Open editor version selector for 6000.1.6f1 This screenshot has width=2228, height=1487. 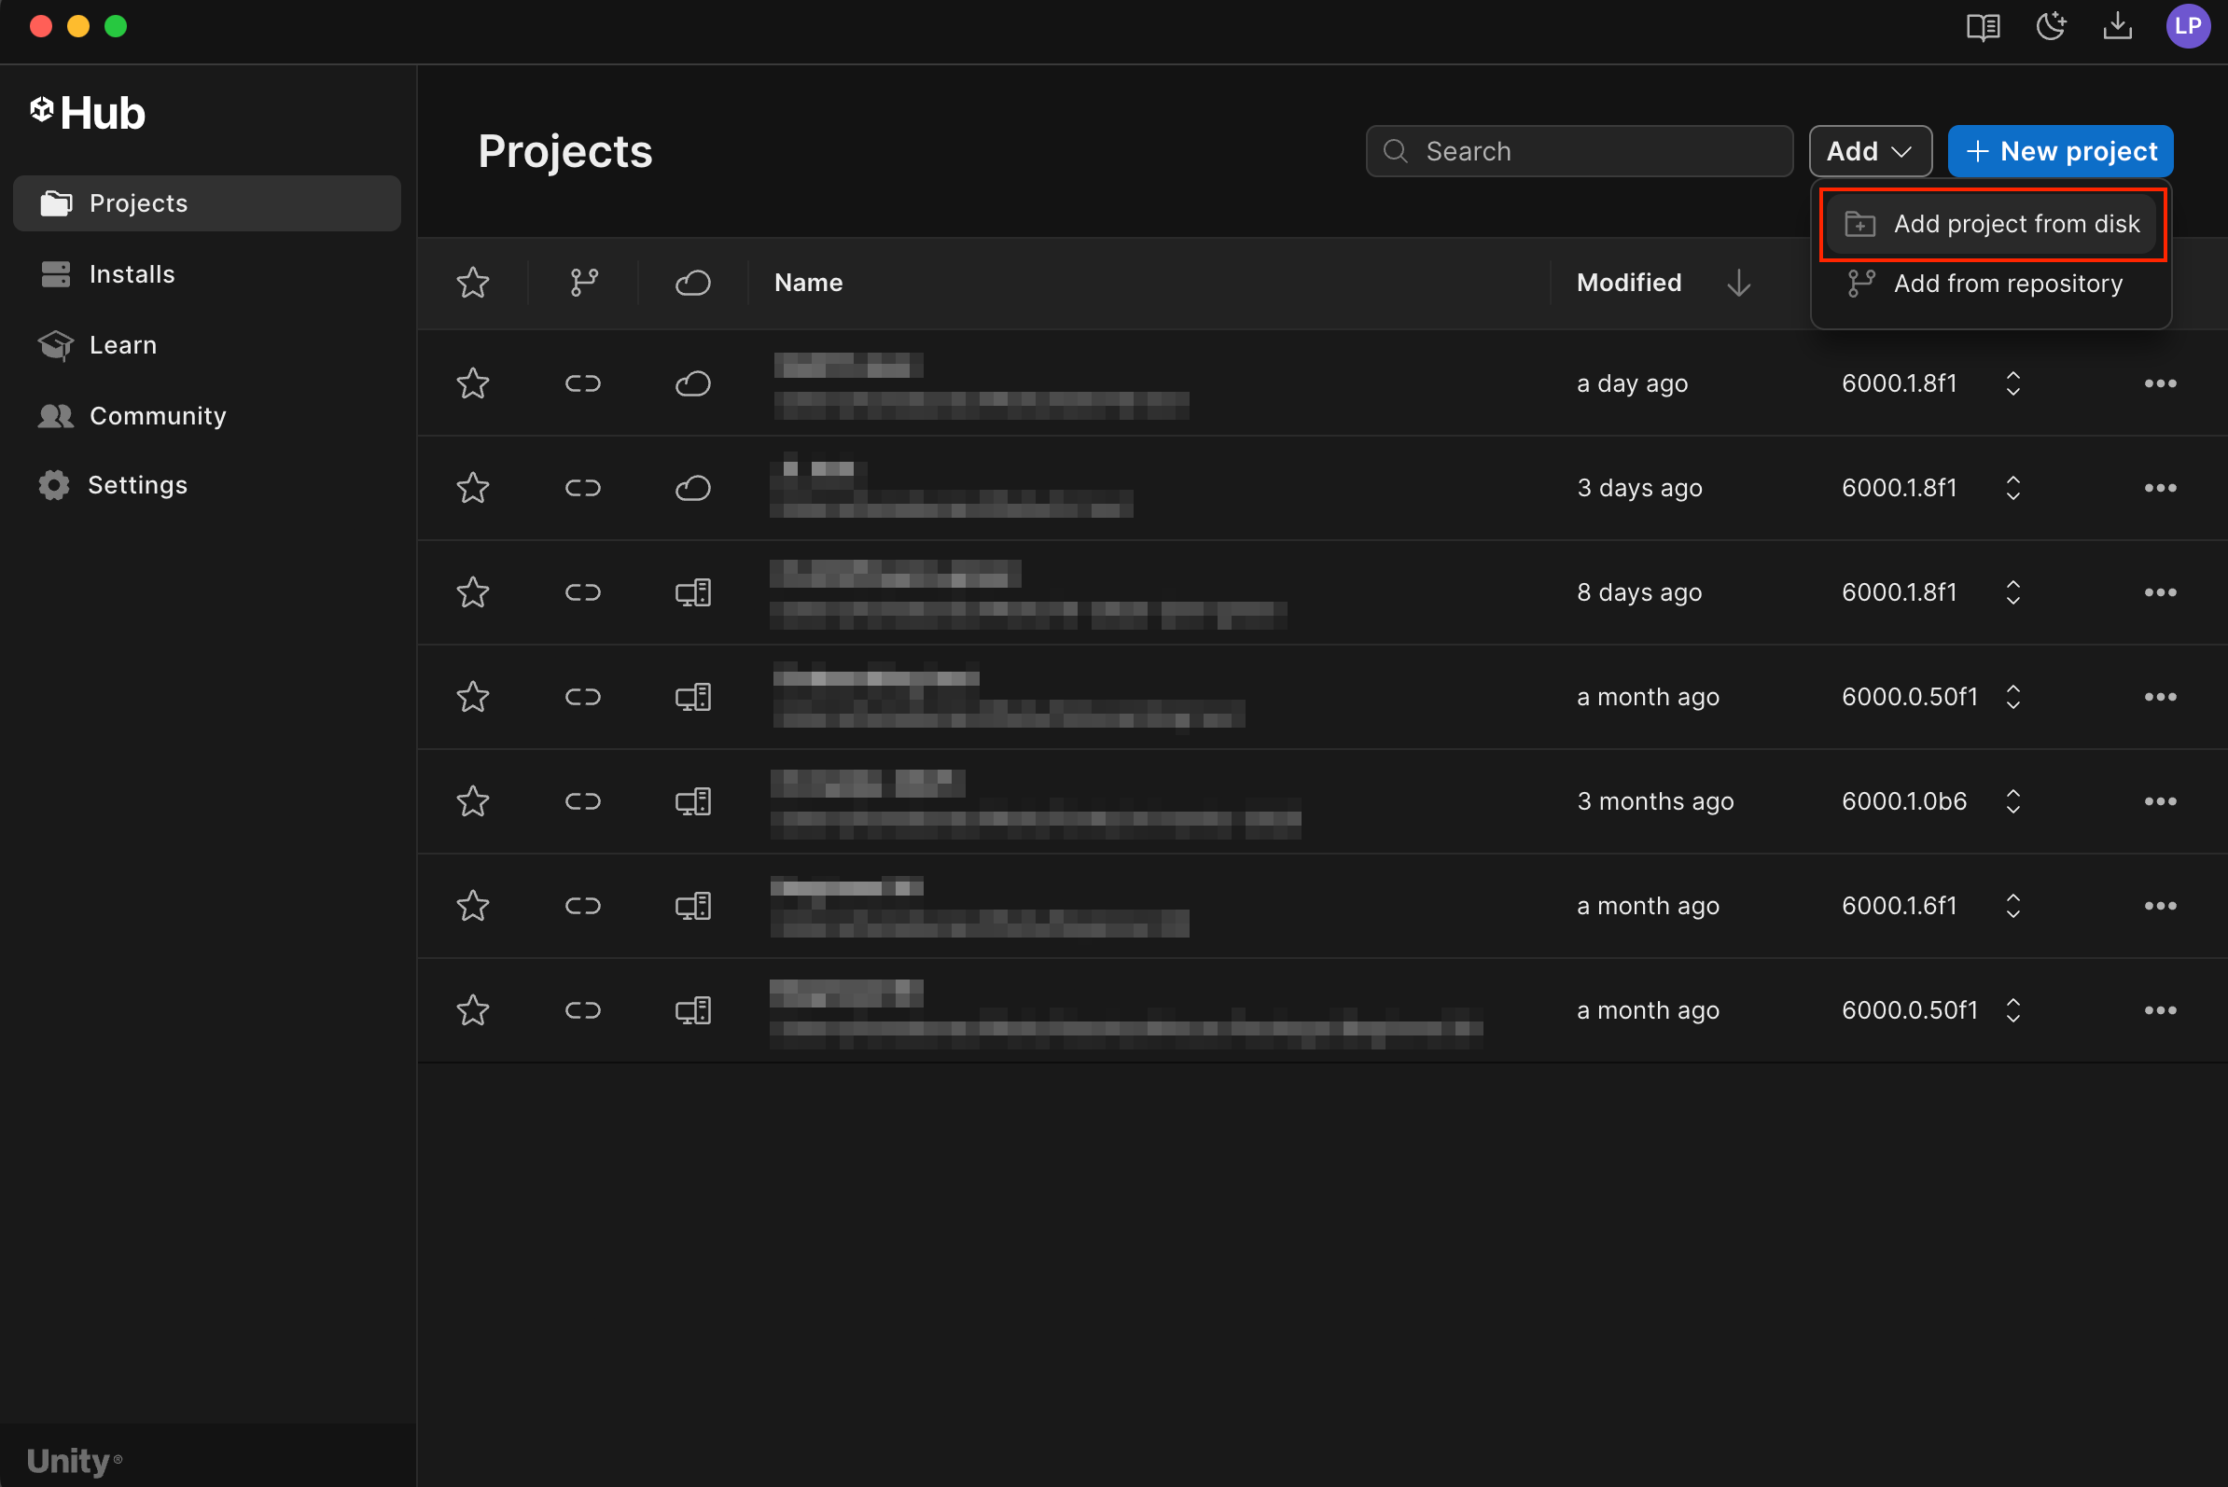[x=2012, y=906]
